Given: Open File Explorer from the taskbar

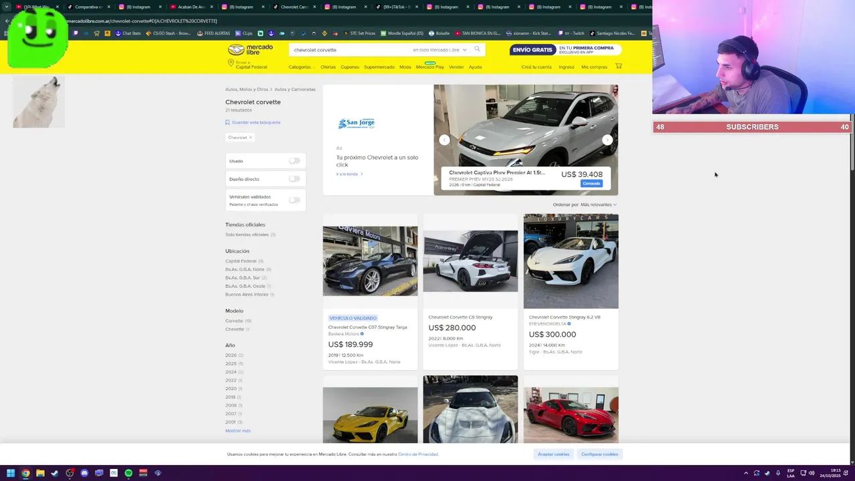Looking at the screenshot, I should (40, 473).
